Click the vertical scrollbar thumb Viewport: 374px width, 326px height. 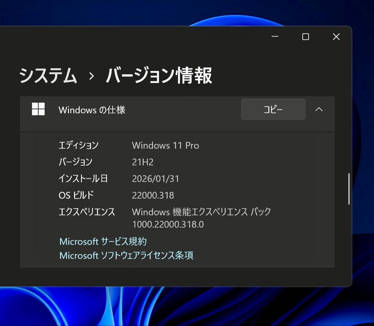coord(349,189)
